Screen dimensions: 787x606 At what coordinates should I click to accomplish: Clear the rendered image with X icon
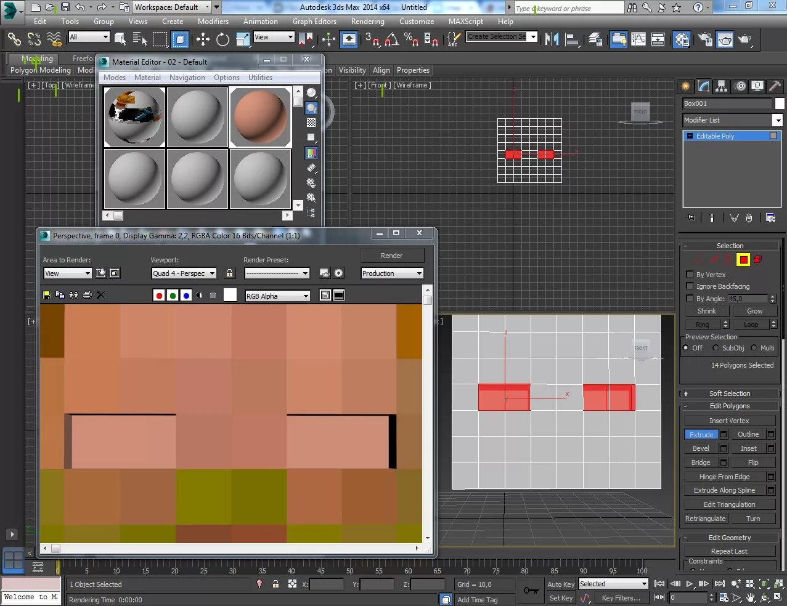(x=100, y=295)
